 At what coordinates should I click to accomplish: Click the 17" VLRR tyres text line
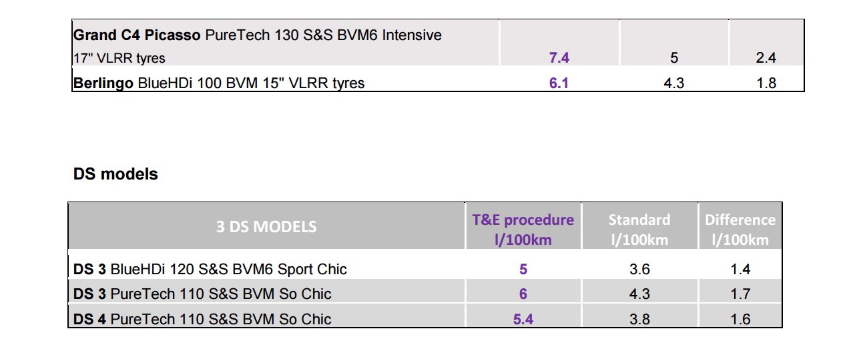click(119, 58)
